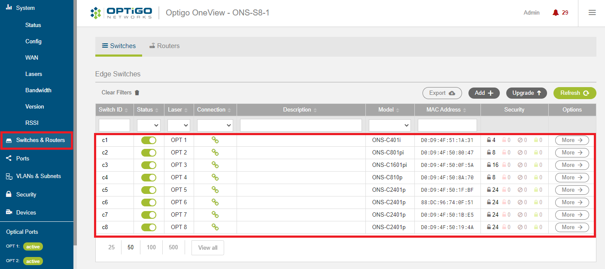605x269 pixels.
Task: Select the Switches tab
Action: [x=119, y=45]
